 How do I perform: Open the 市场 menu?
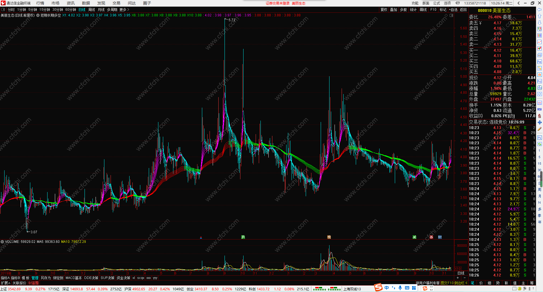(x=55, y=3)
